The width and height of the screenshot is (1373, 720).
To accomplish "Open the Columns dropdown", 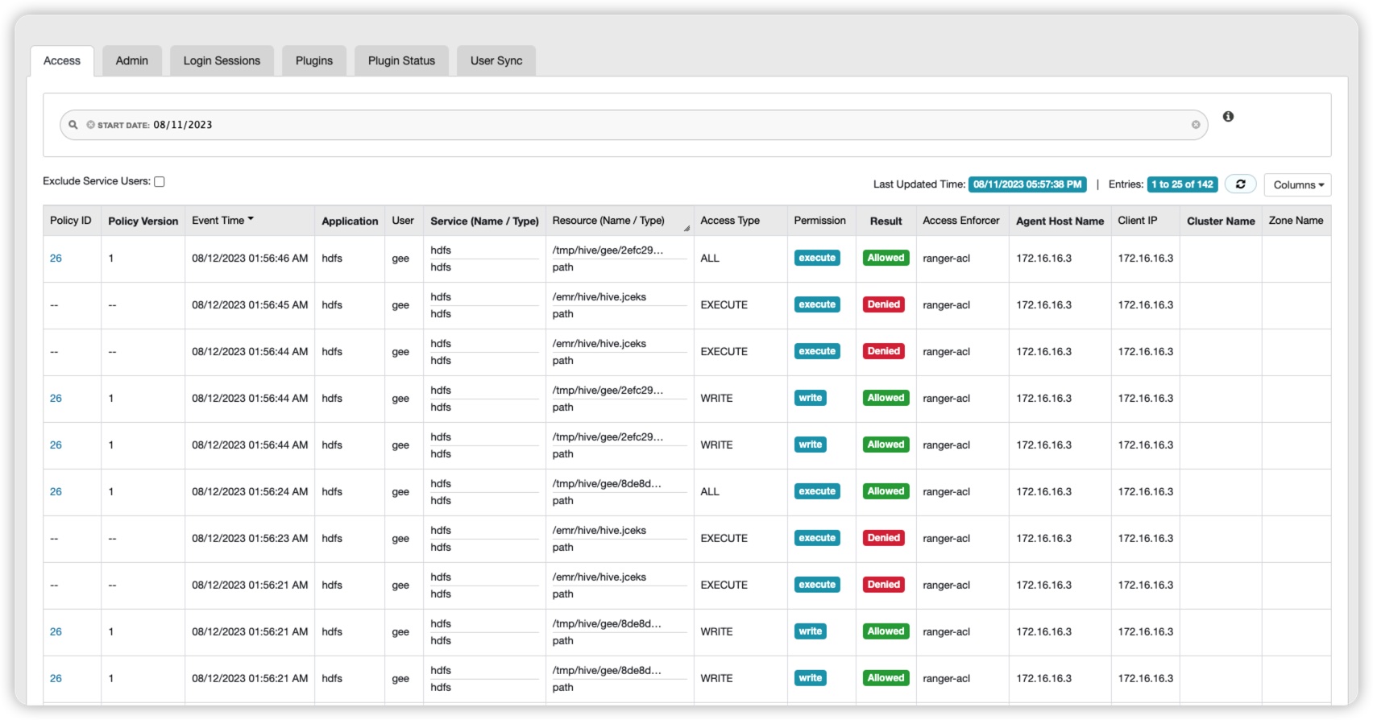I will pos(1297,184).
